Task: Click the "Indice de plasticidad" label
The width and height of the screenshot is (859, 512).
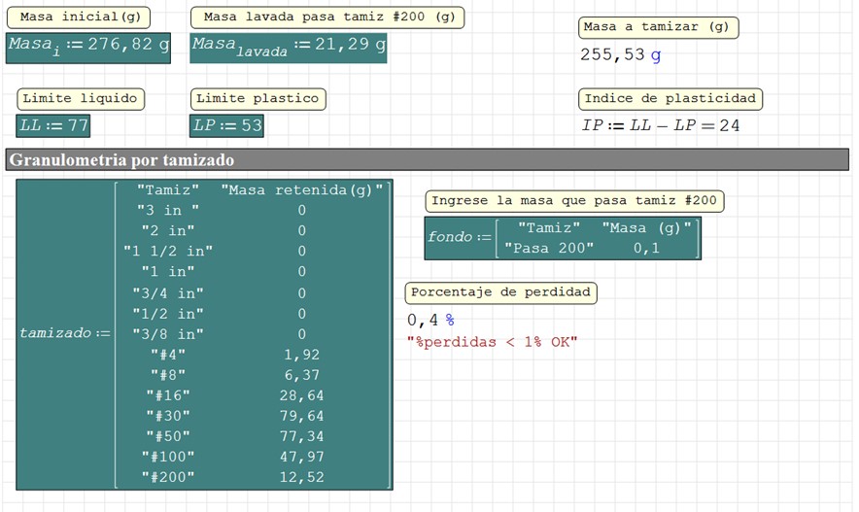Action: coord(670,98)
